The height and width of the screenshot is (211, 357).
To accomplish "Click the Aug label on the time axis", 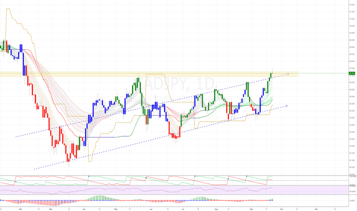I will coord(216,209).
